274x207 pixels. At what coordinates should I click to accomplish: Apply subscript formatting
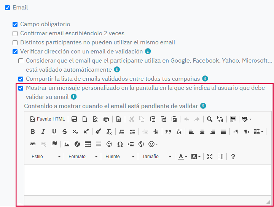(75, 132)
